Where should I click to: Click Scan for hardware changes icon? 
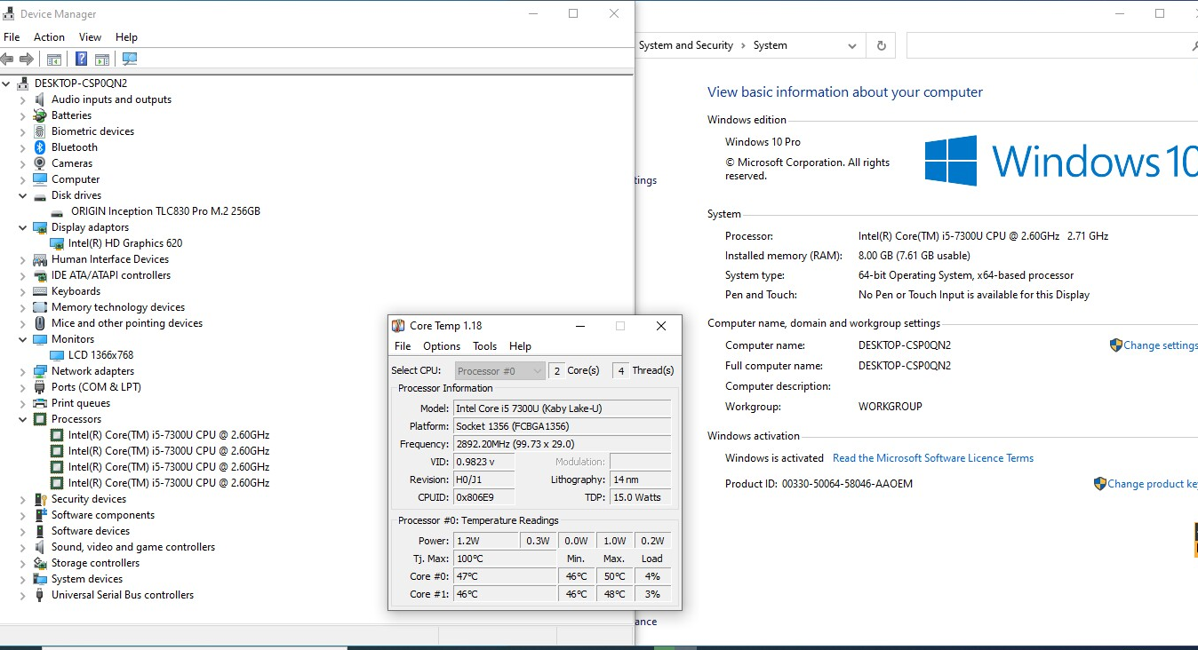(x=130, y=59)
